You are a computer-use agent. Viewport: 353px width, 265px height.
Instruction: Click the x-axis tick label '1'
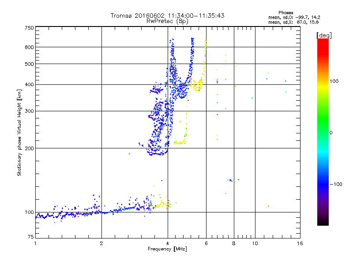tap(36, 243)
